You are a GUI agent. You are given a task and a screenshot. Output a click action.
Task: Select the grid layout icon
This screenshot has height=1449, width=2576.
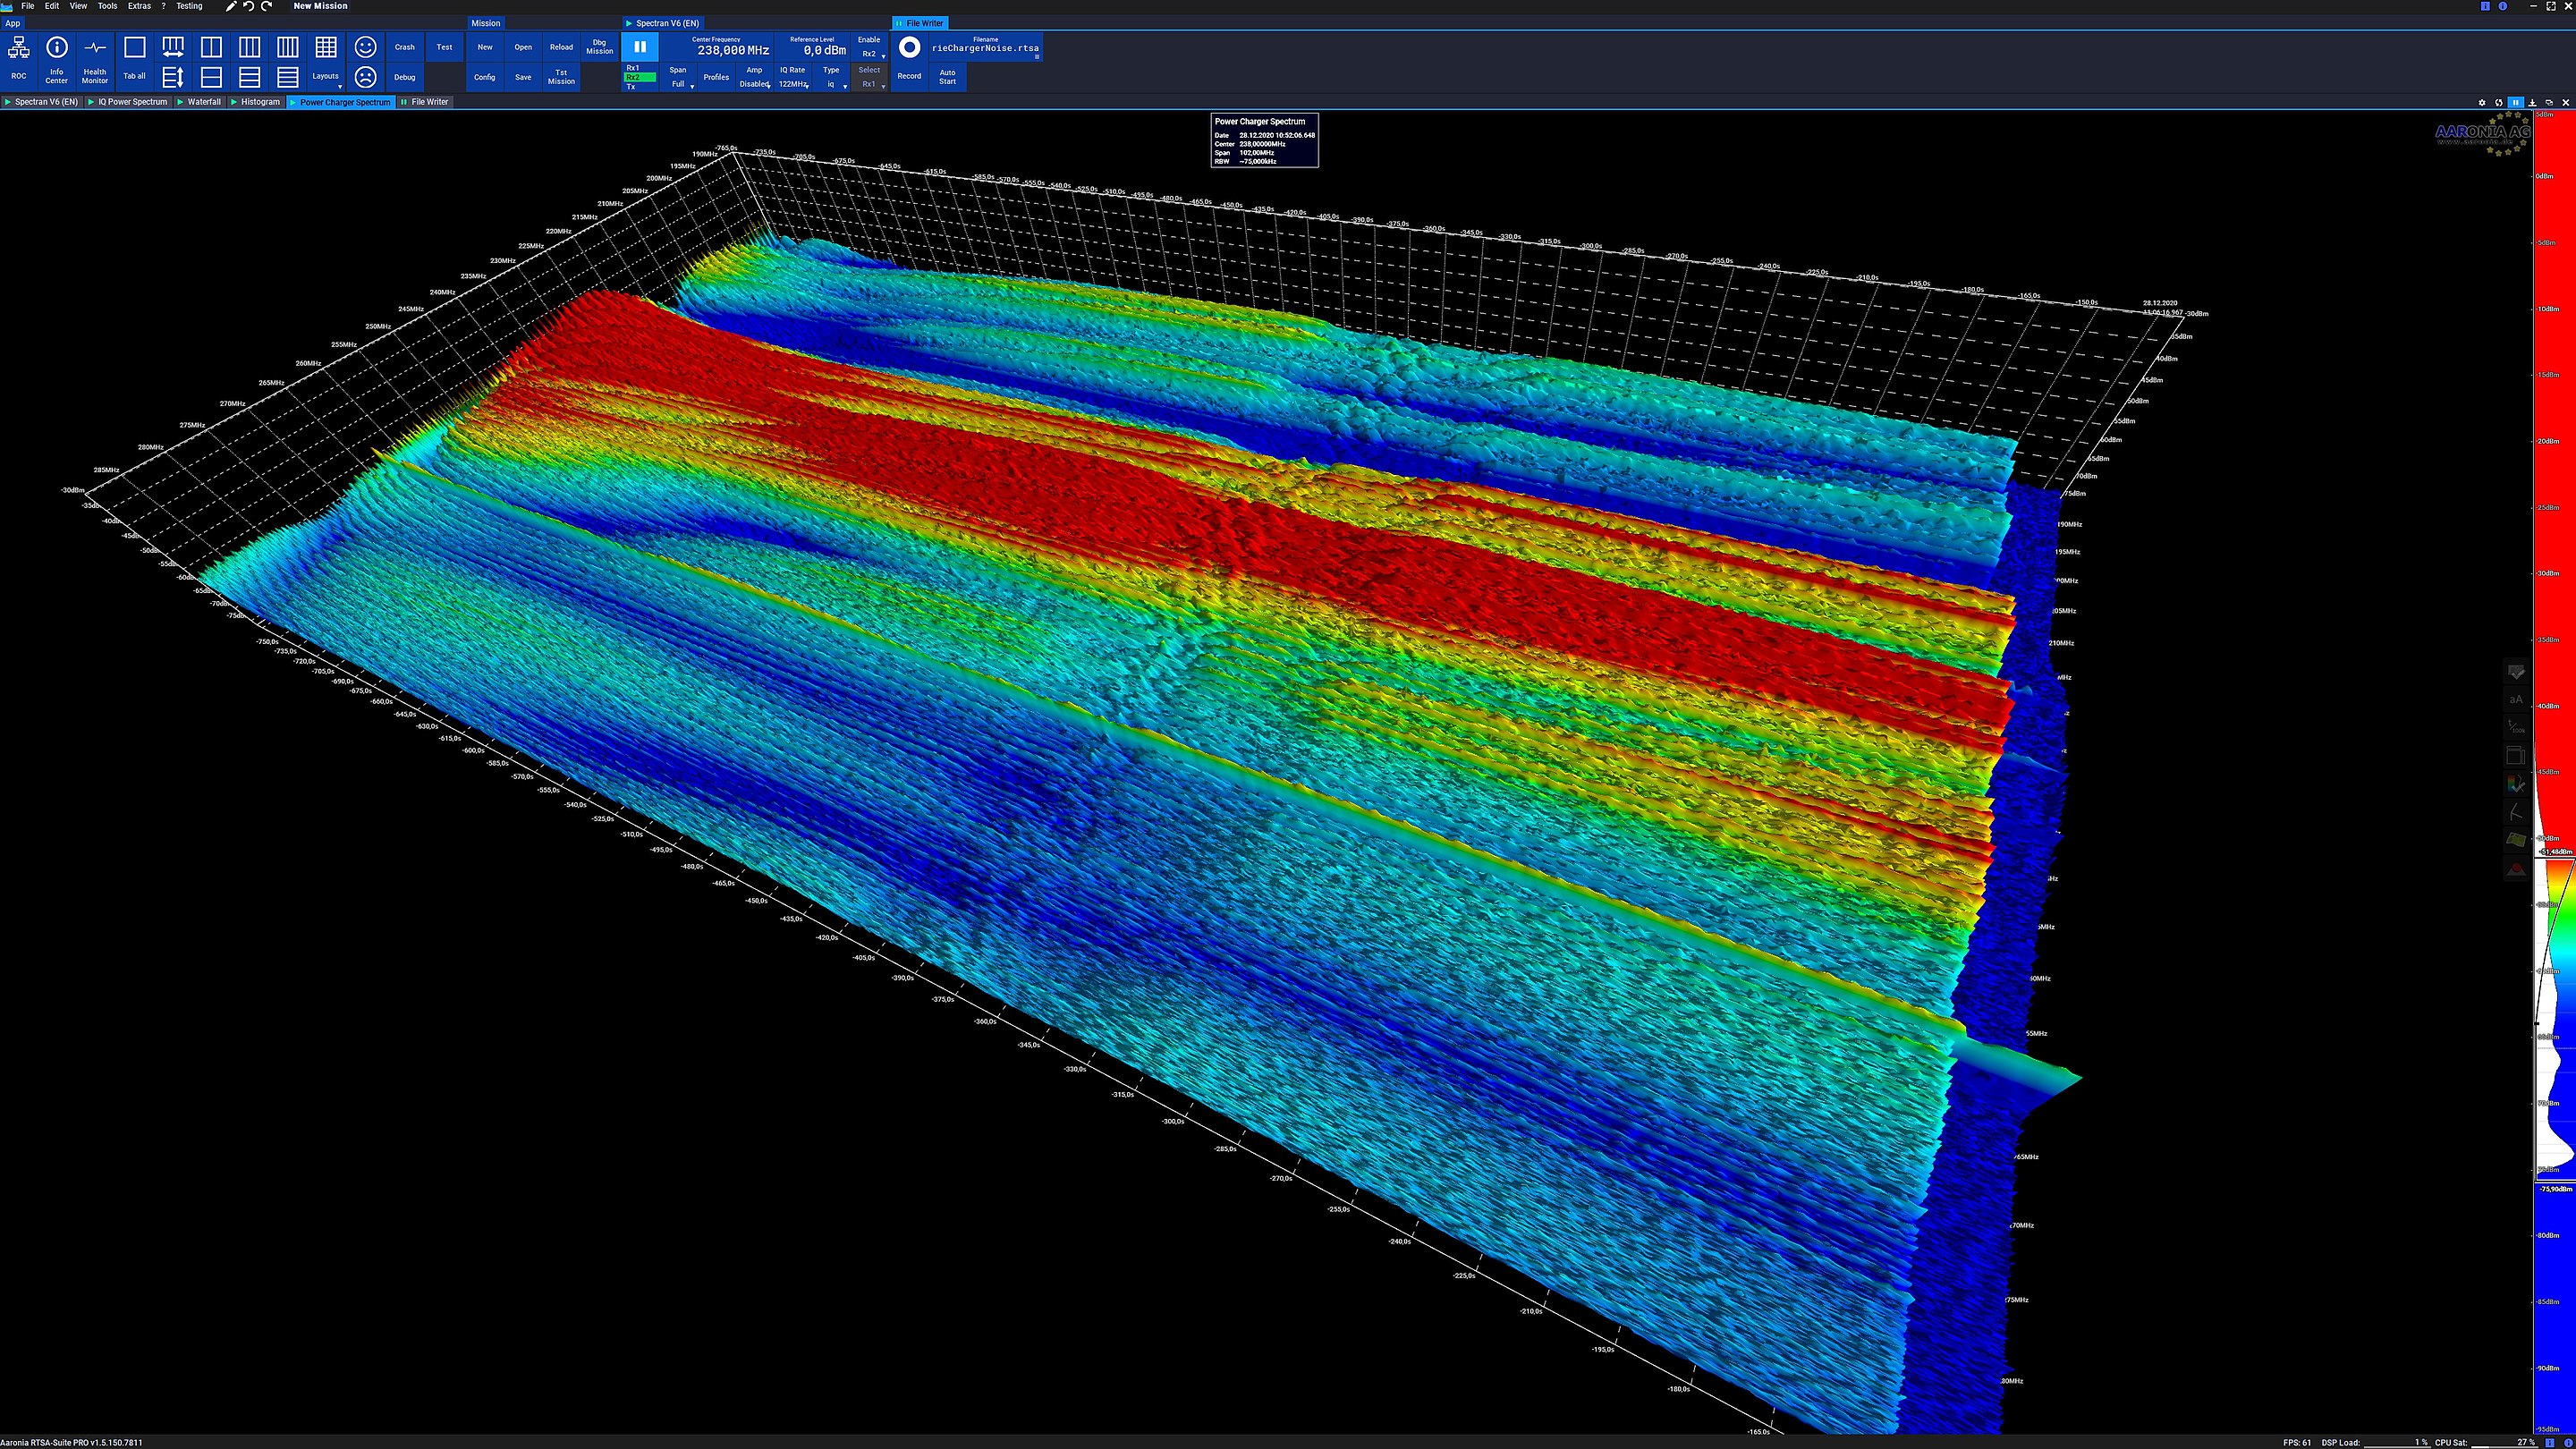326,47
